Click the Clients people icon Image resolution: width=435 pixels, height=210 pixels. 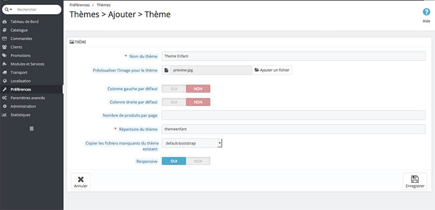tap(4, 47)
